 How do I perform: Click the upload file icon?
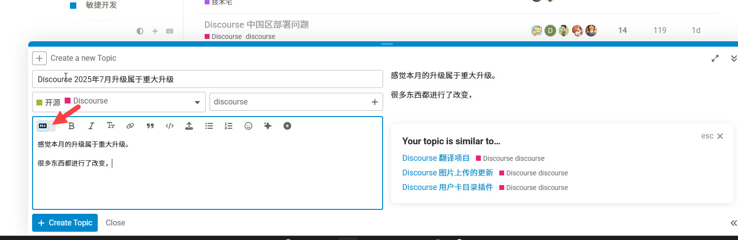[189, 126]
